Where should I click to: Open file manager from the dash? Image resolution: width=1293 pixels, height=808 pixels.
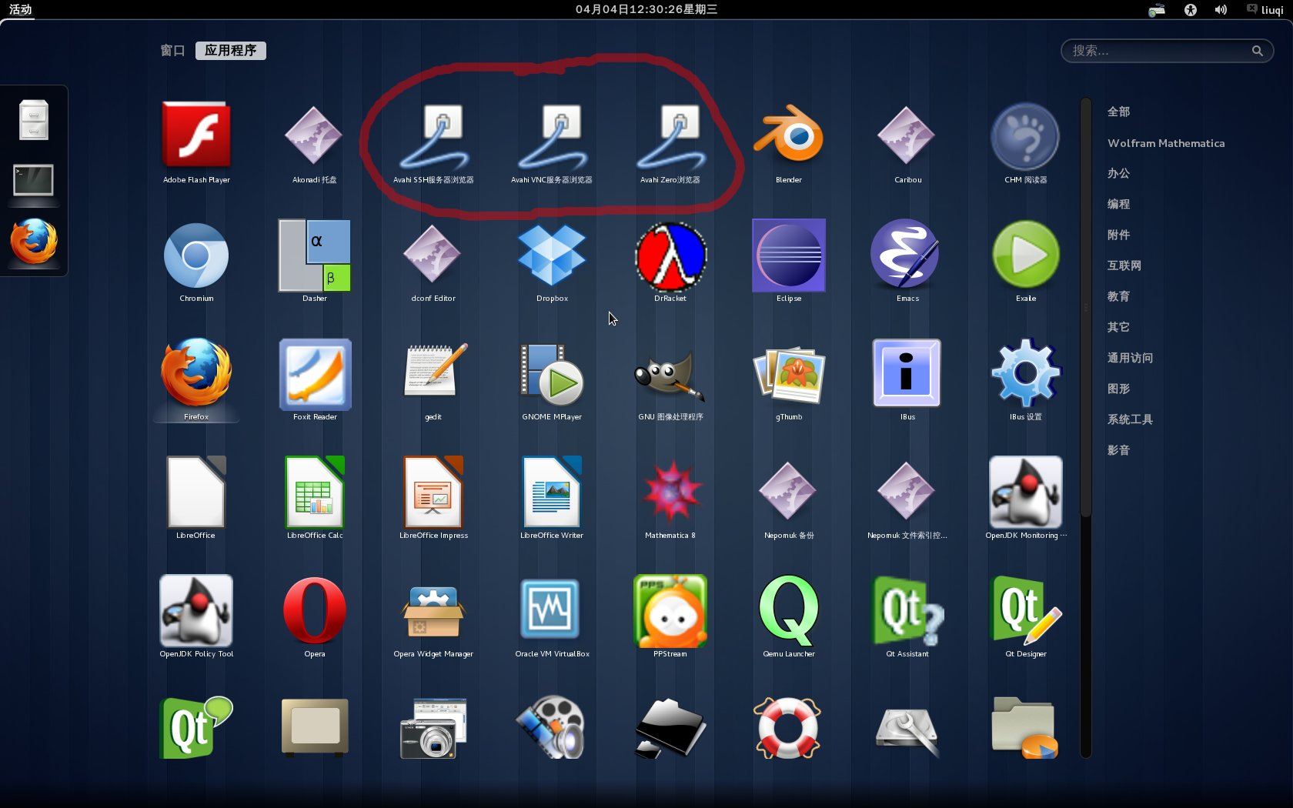pyautogui.click(x=34, y=120)
